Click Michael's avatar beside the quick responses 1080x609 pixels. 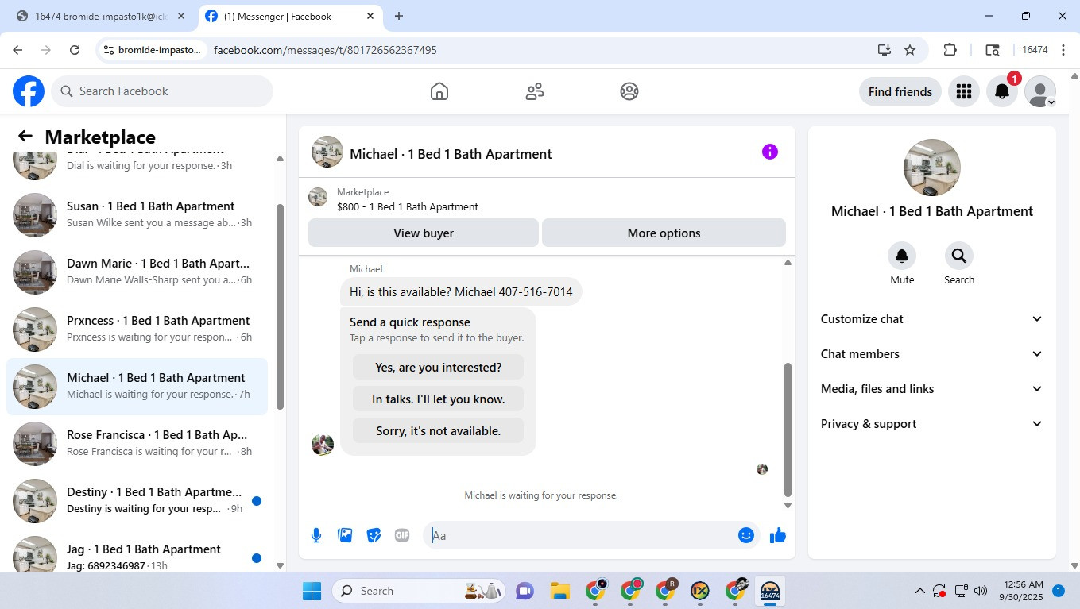click(323, 445)
